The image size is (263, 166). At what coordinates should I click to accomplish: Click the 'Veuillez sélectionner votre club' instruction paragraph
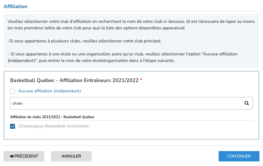point(131,25)
